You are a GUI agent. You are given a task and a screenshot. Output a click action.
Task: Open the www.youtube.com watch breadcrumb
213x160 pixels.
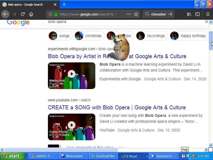tap(69, 100)
